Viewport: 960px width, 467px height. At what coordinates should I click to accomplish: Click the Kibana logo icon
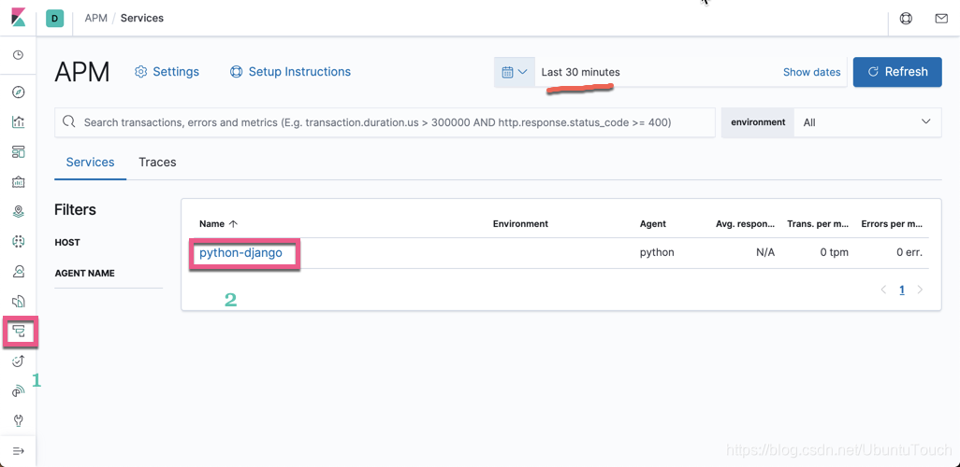[19, 18]
